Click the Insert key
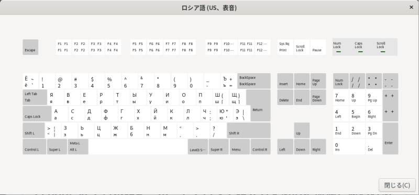The image size is (419, 195). pyautogui.click(x=285, y=81)
